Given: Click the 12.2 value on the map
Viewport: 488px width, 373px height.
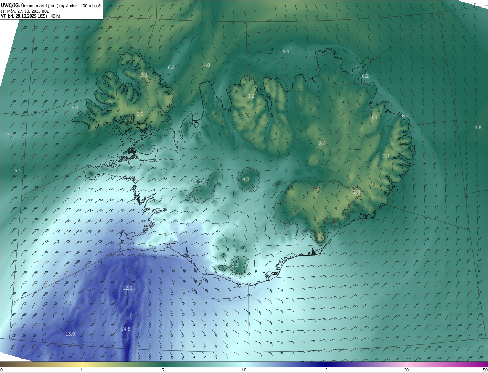Looking at the screenshot, I should click(x=127, y=288).
